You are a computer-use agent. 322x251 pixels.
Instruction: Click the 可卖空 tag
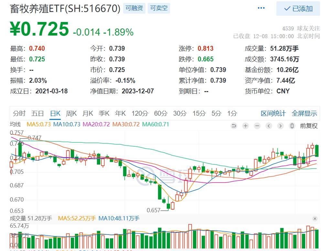tap(158, 8)
